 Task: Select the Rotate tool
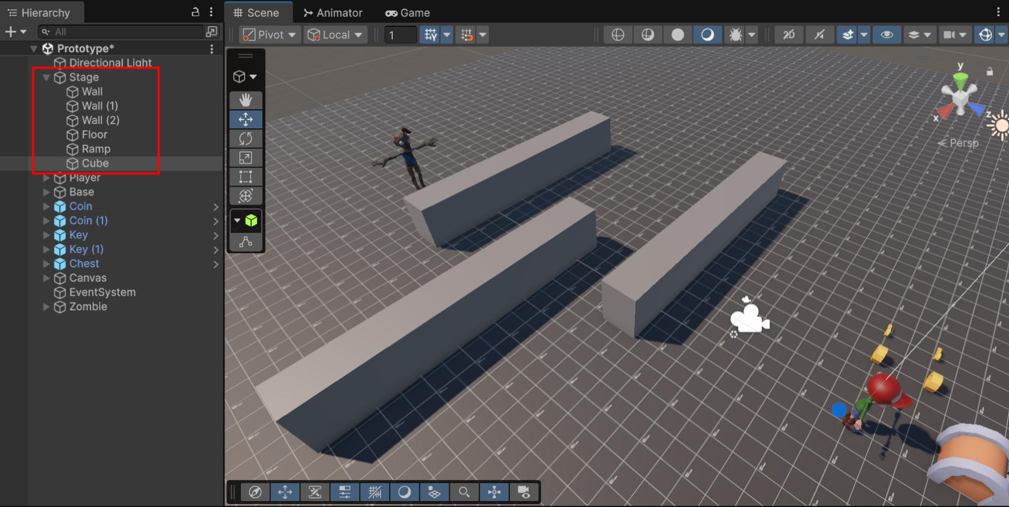[x=246, y=139]
